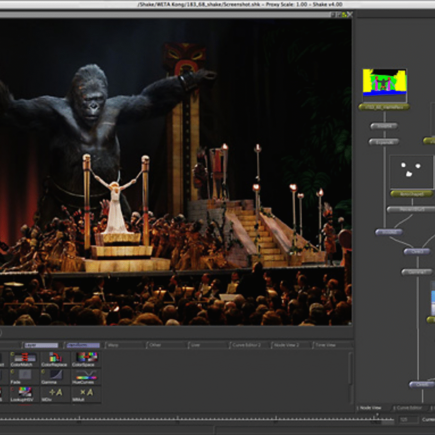Click the green icon in viewer title bar
The width and height of the screenshot is (435, 435).
point(344,14)
